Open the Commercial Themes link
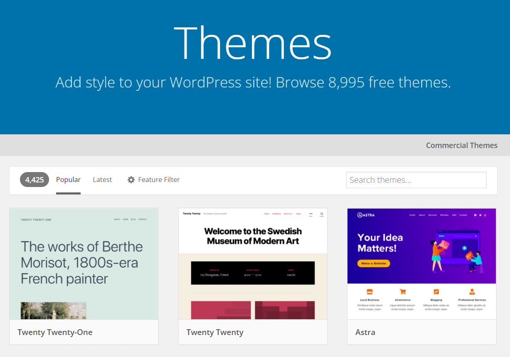510x357 pixels. (x=461, y=145)
